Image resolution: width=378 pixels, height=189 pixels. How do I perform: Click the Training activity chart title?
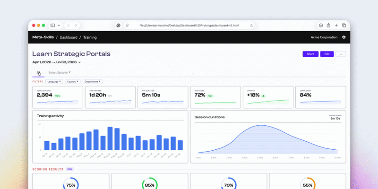point(51,116)
